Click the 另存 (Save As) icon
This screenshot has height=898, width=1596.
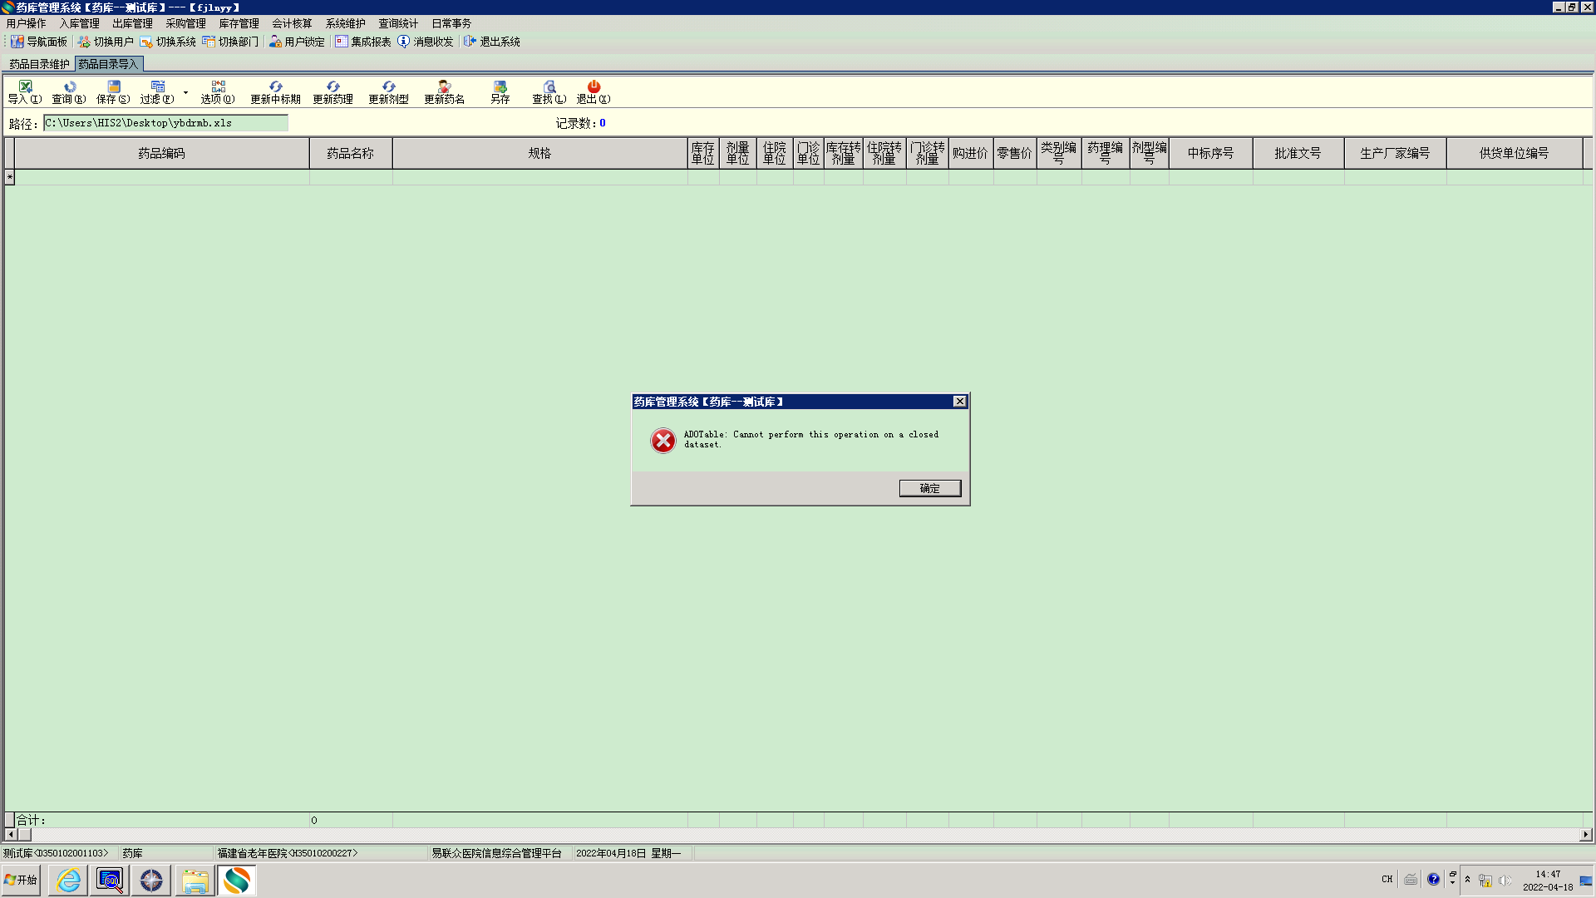tap(500, 87)
